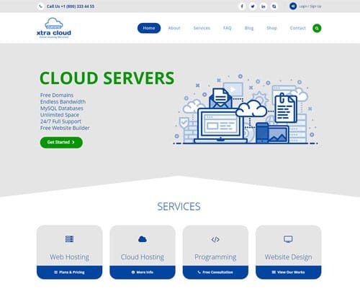Click the Facebook social icon

pyautogui.click(x=242, y=6)
